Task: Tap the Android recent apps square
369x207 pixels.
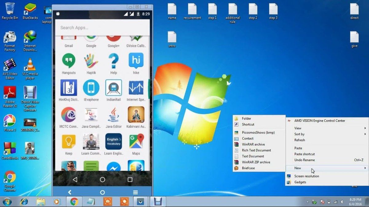Action: (x=130, y=179)
